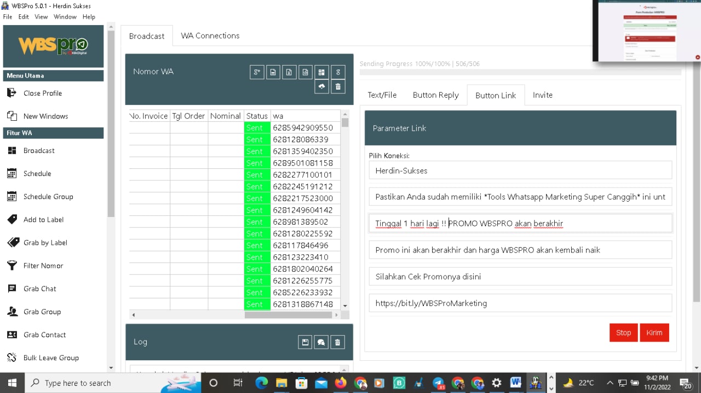This screenshot has height=393, width=701.
Task: Click the sidebar scrollbar's down arrow
Action: point(111,368)
